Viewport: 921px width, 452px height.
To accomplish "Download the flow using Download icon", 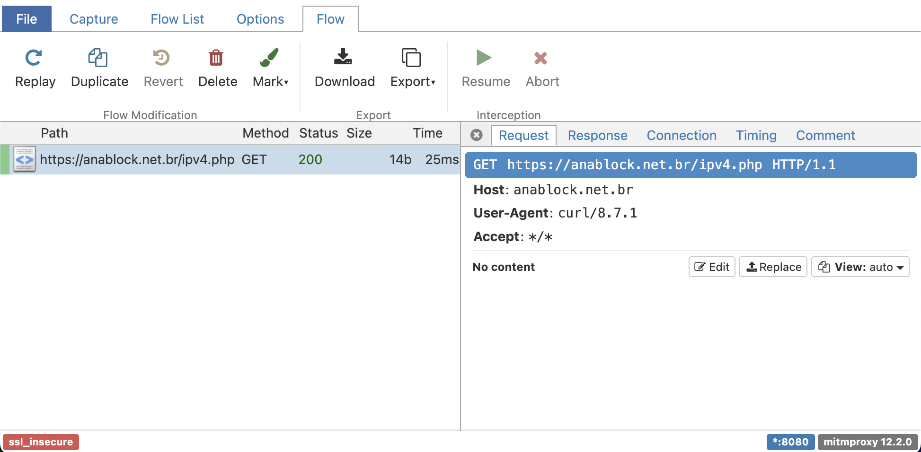I will pyautogui.click(x=343, y=57).
